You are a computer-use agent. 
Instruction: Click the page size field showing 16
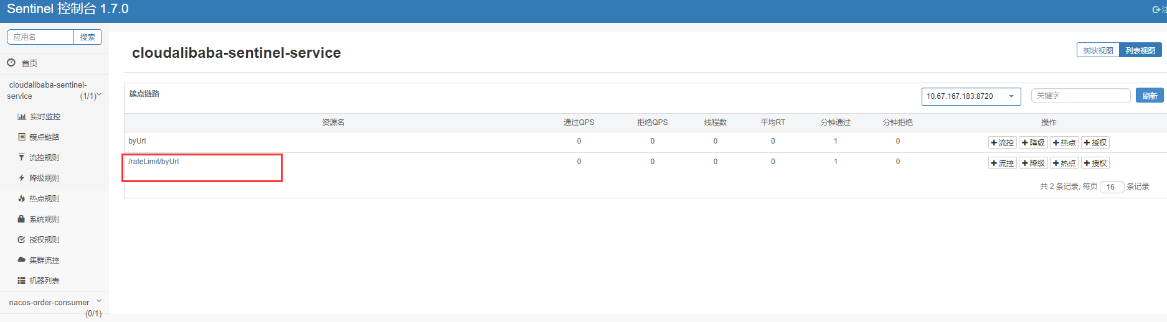(1112, 186)
